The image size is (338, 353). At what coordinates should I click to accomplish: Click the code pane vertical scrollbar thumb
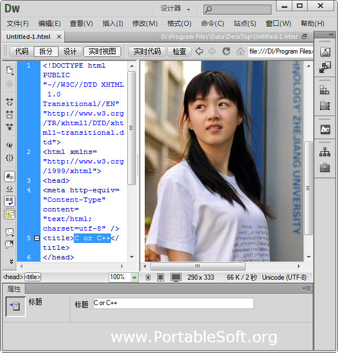pos(132,128)
